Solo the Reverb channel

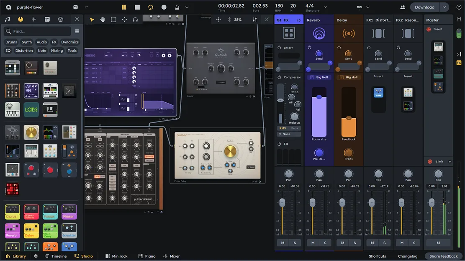[325, 243]
